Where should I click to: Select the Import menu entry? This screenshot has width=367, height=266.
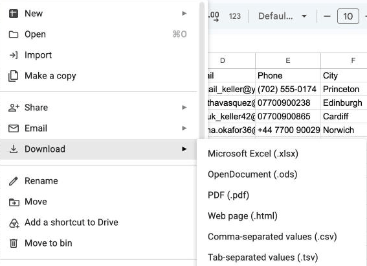tap(98, 55)
